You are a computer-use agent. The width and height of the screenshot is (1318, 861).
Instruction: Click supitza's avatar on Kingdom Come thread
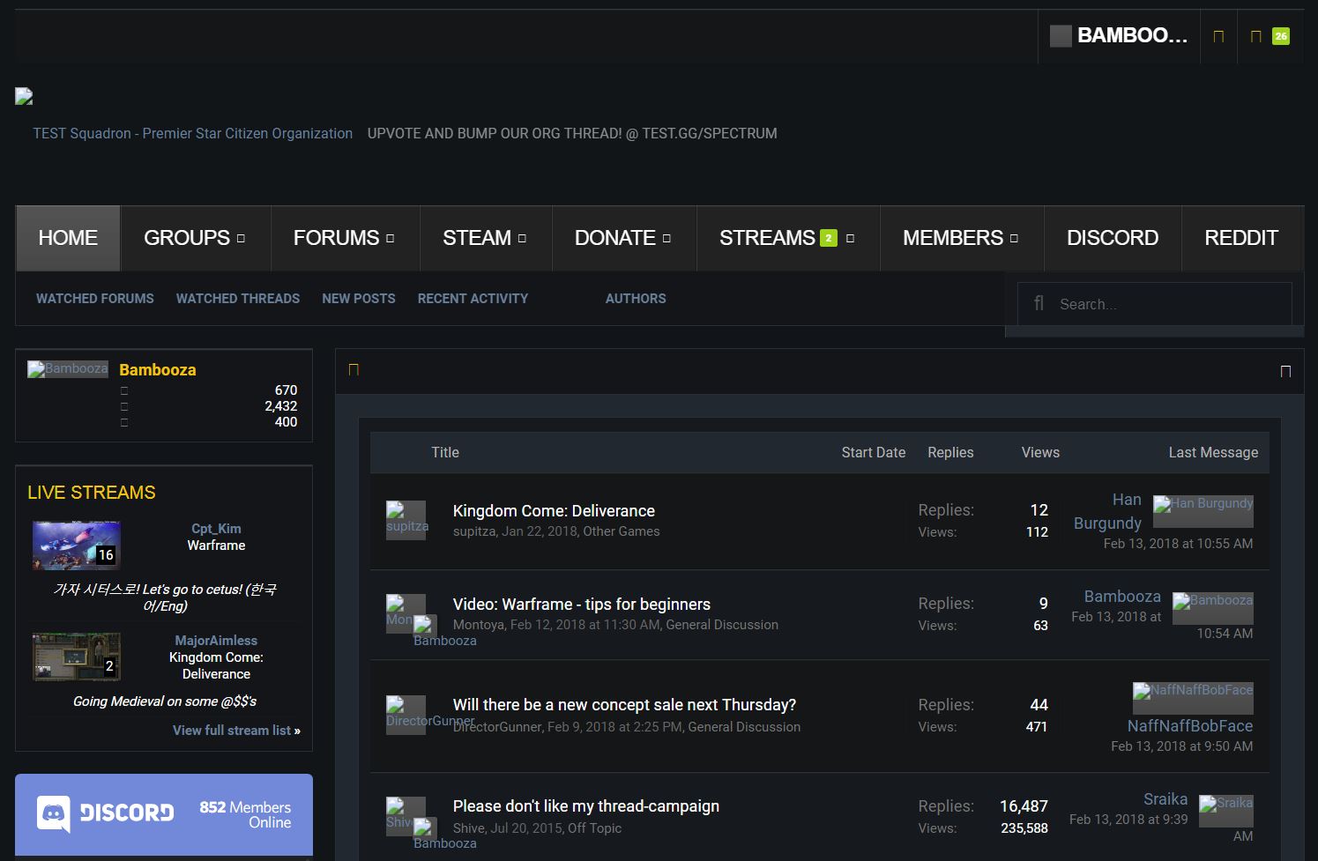[406, 520]
